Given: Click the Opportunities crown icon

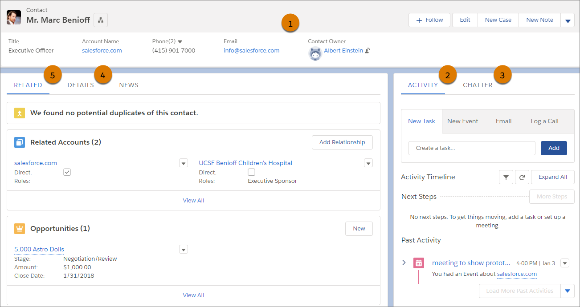Looking at the screenshot, I should pos(20,229).
